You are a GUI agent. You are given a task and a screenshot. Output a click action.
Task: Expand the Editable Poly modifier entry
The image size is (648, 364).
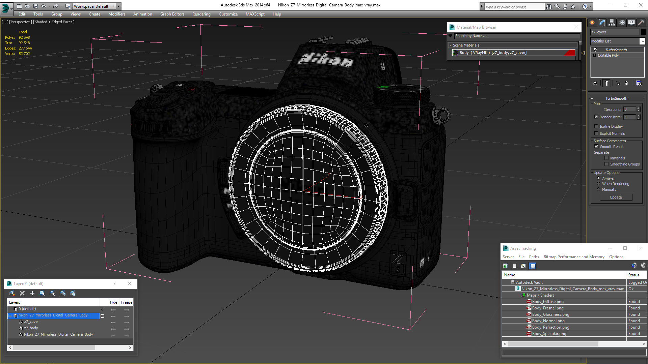[x=595, y=55]
